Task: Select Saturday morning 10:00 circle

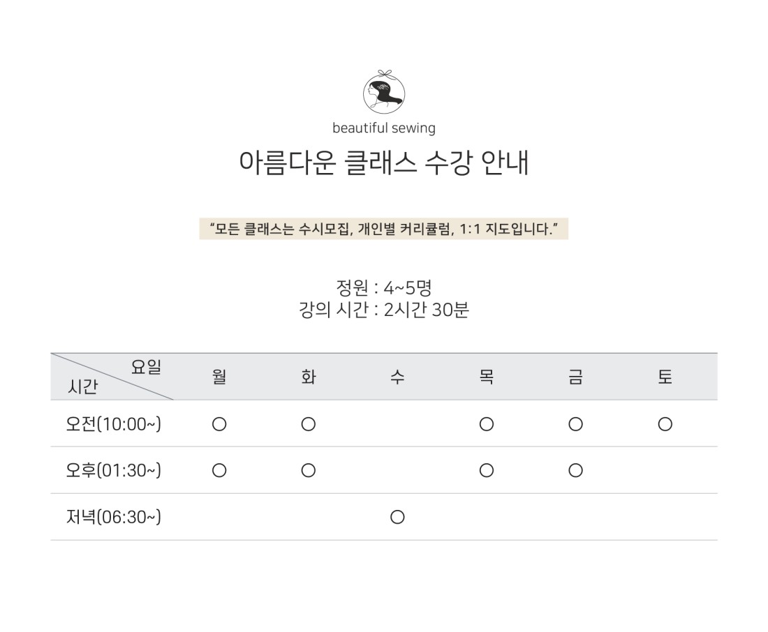Action: [x=665, y=424]
